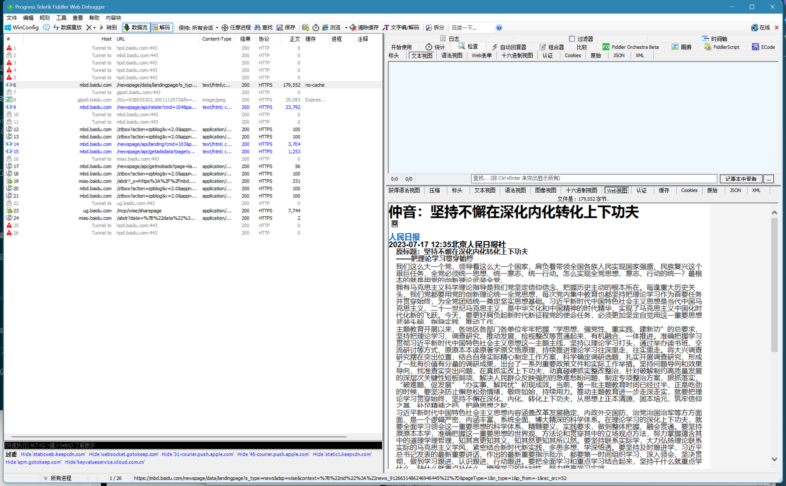786x486 pixels.
Task: Click the Hide 'keyvalueservice.icloud.com.cn' filter link
Action: 105,462
